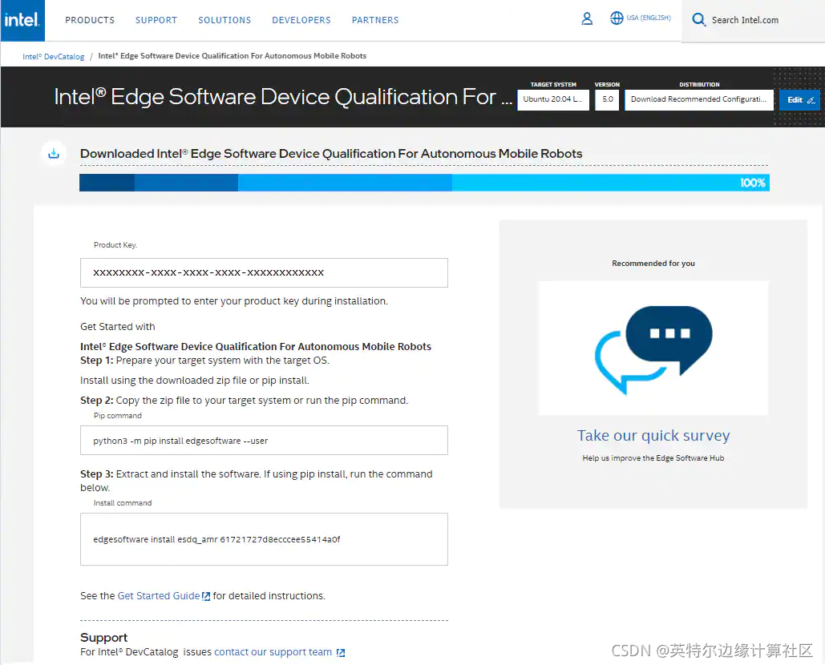The width and height of the screenshot is (825, 665).
Task: Click Take our quick survey link
Action: (x=653, y=435)
